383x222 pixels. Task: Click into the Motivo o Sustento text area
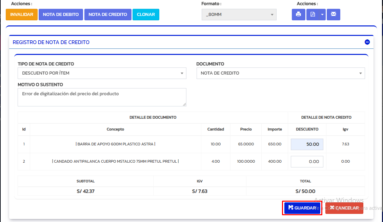click(x=102, y=97)
